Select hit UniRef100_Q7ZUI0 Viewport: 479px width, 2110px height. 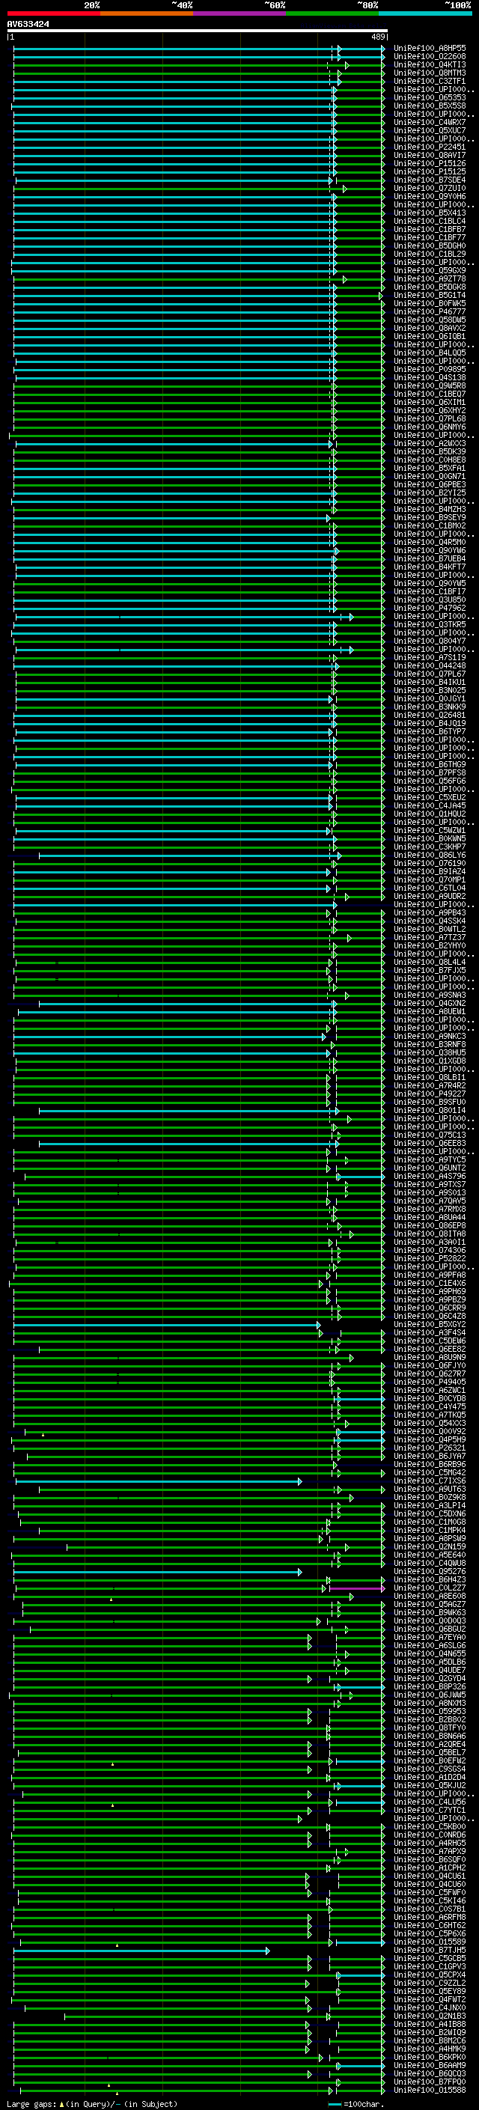pos(429,189)
